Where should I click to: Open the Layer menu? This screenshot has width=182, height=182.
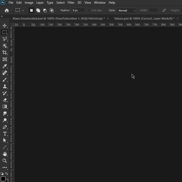point(40,3)
